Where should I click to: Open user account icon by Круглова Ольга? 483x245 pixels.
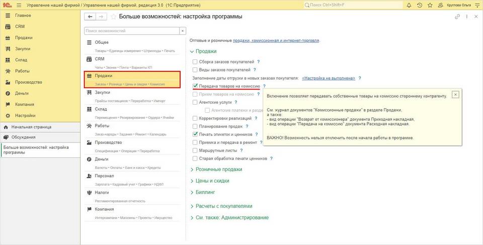pos(441,5)
